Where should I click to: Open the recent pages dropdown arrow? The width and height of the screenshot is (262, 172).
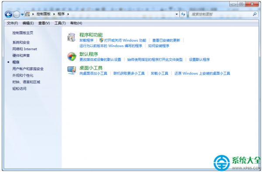(x=22, y=14)
